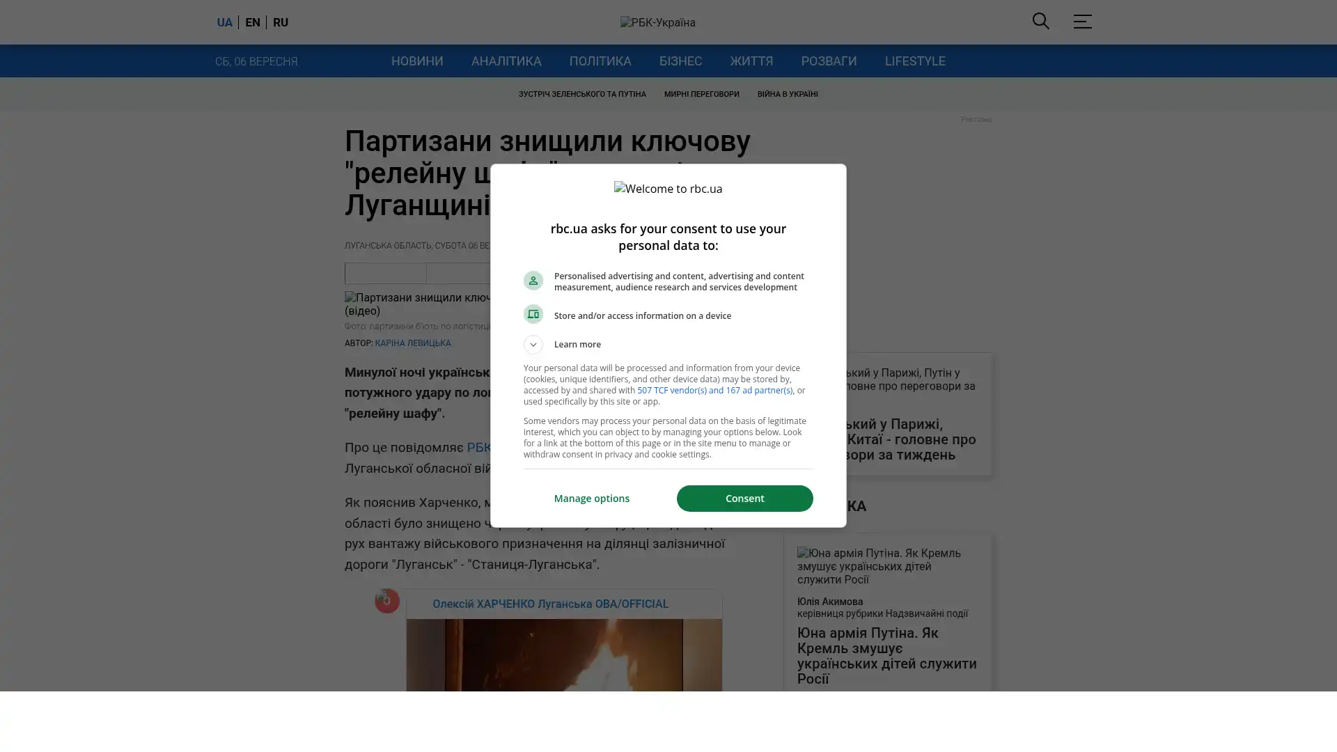Select the UA language option
This screenshot has height=752, width=1337.
[224, 22]
